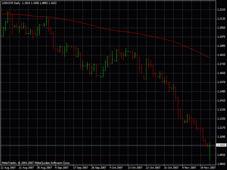Click the 1.1495 price scale label

pos(221,91)
